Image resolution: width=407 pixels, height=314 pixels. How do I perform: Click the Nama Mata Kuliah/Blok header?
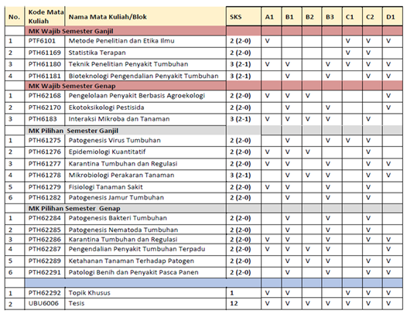point(108,16)
